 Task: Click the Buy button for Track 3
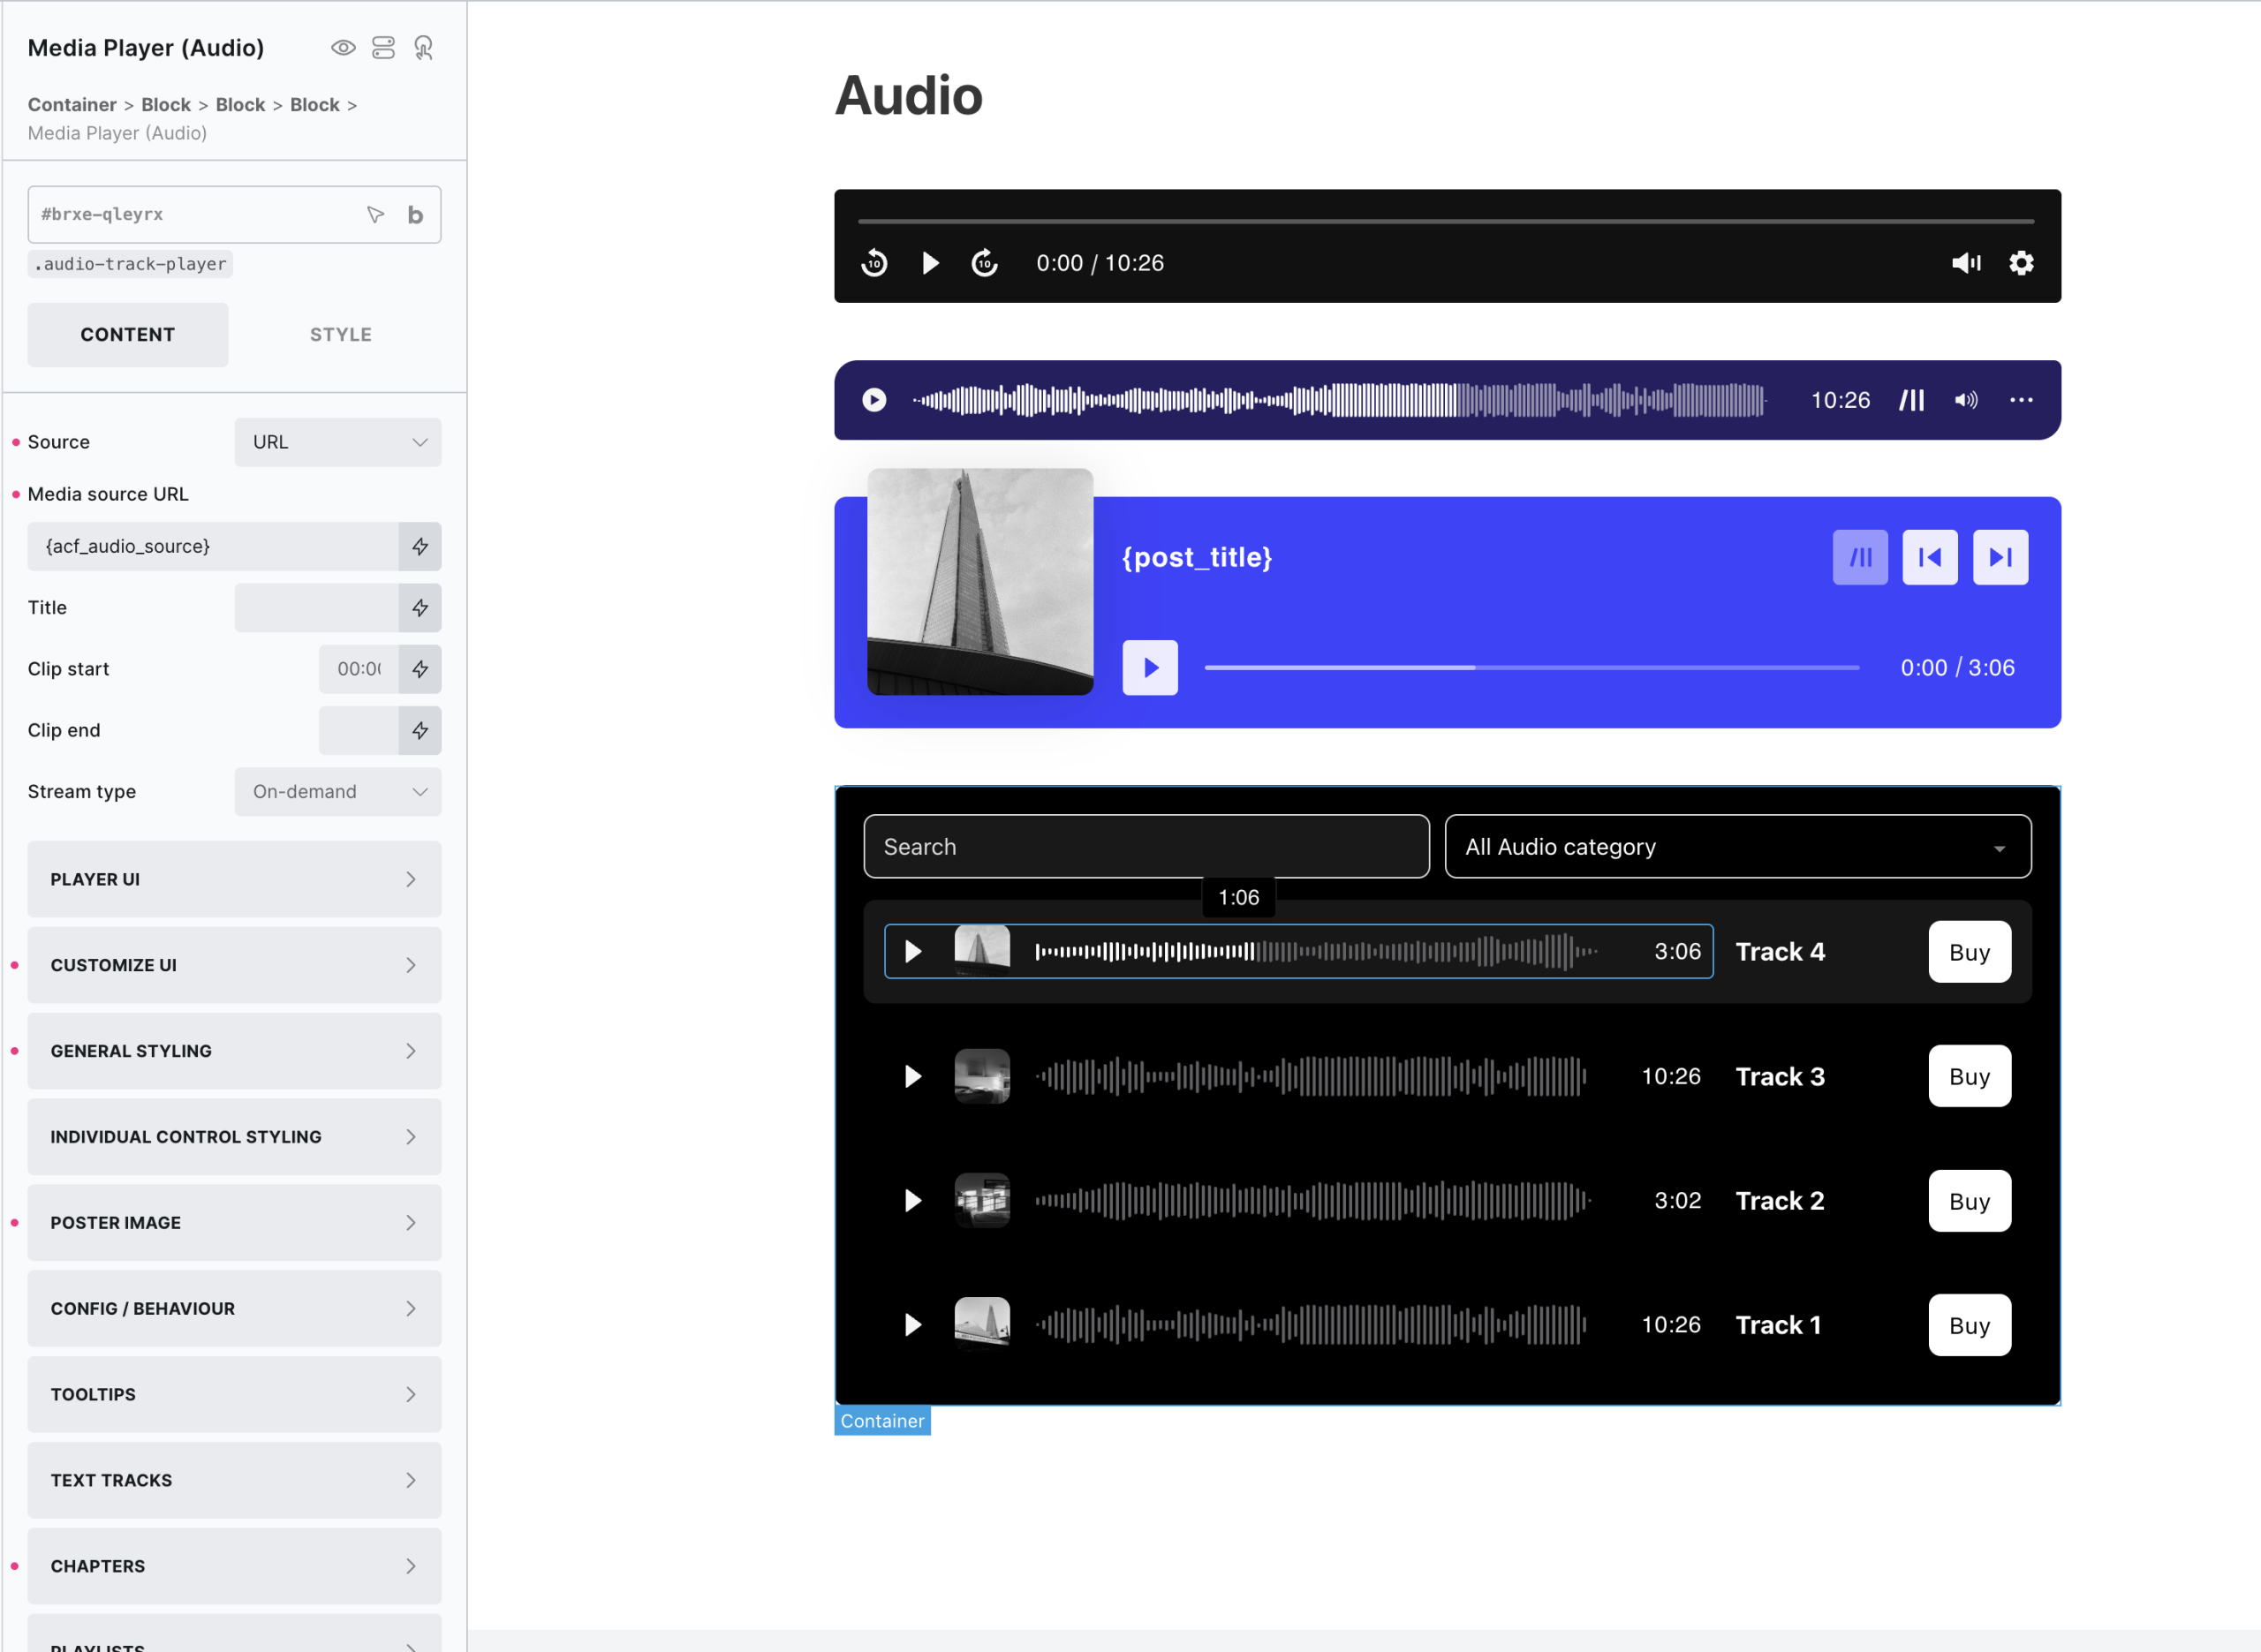[x=1969, y=1076]
